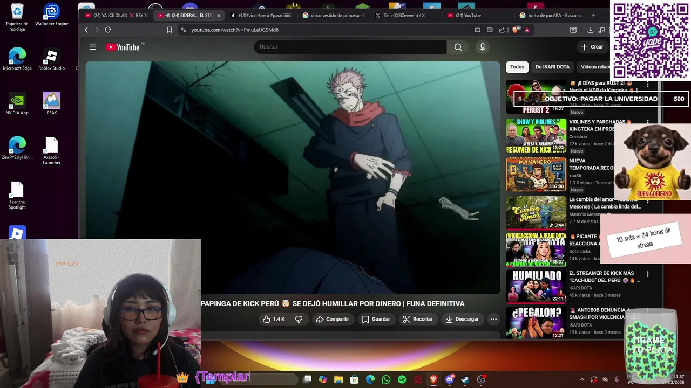The image size is (691, 388).
Task: Open '¿PEGALON?' video thumbnail
Action: click(536, 322)
